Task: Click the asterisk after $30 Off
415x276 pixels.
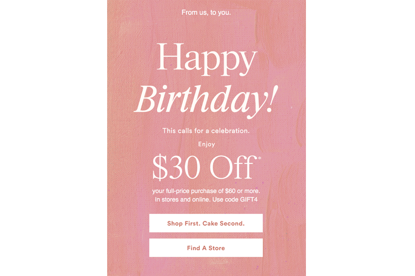Action: click(x=259, y=159)
